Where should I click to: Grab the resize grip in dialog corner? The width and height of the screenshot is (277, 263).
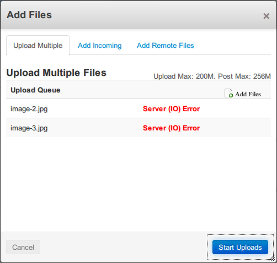pyautogui.click(x=272, y=258)
